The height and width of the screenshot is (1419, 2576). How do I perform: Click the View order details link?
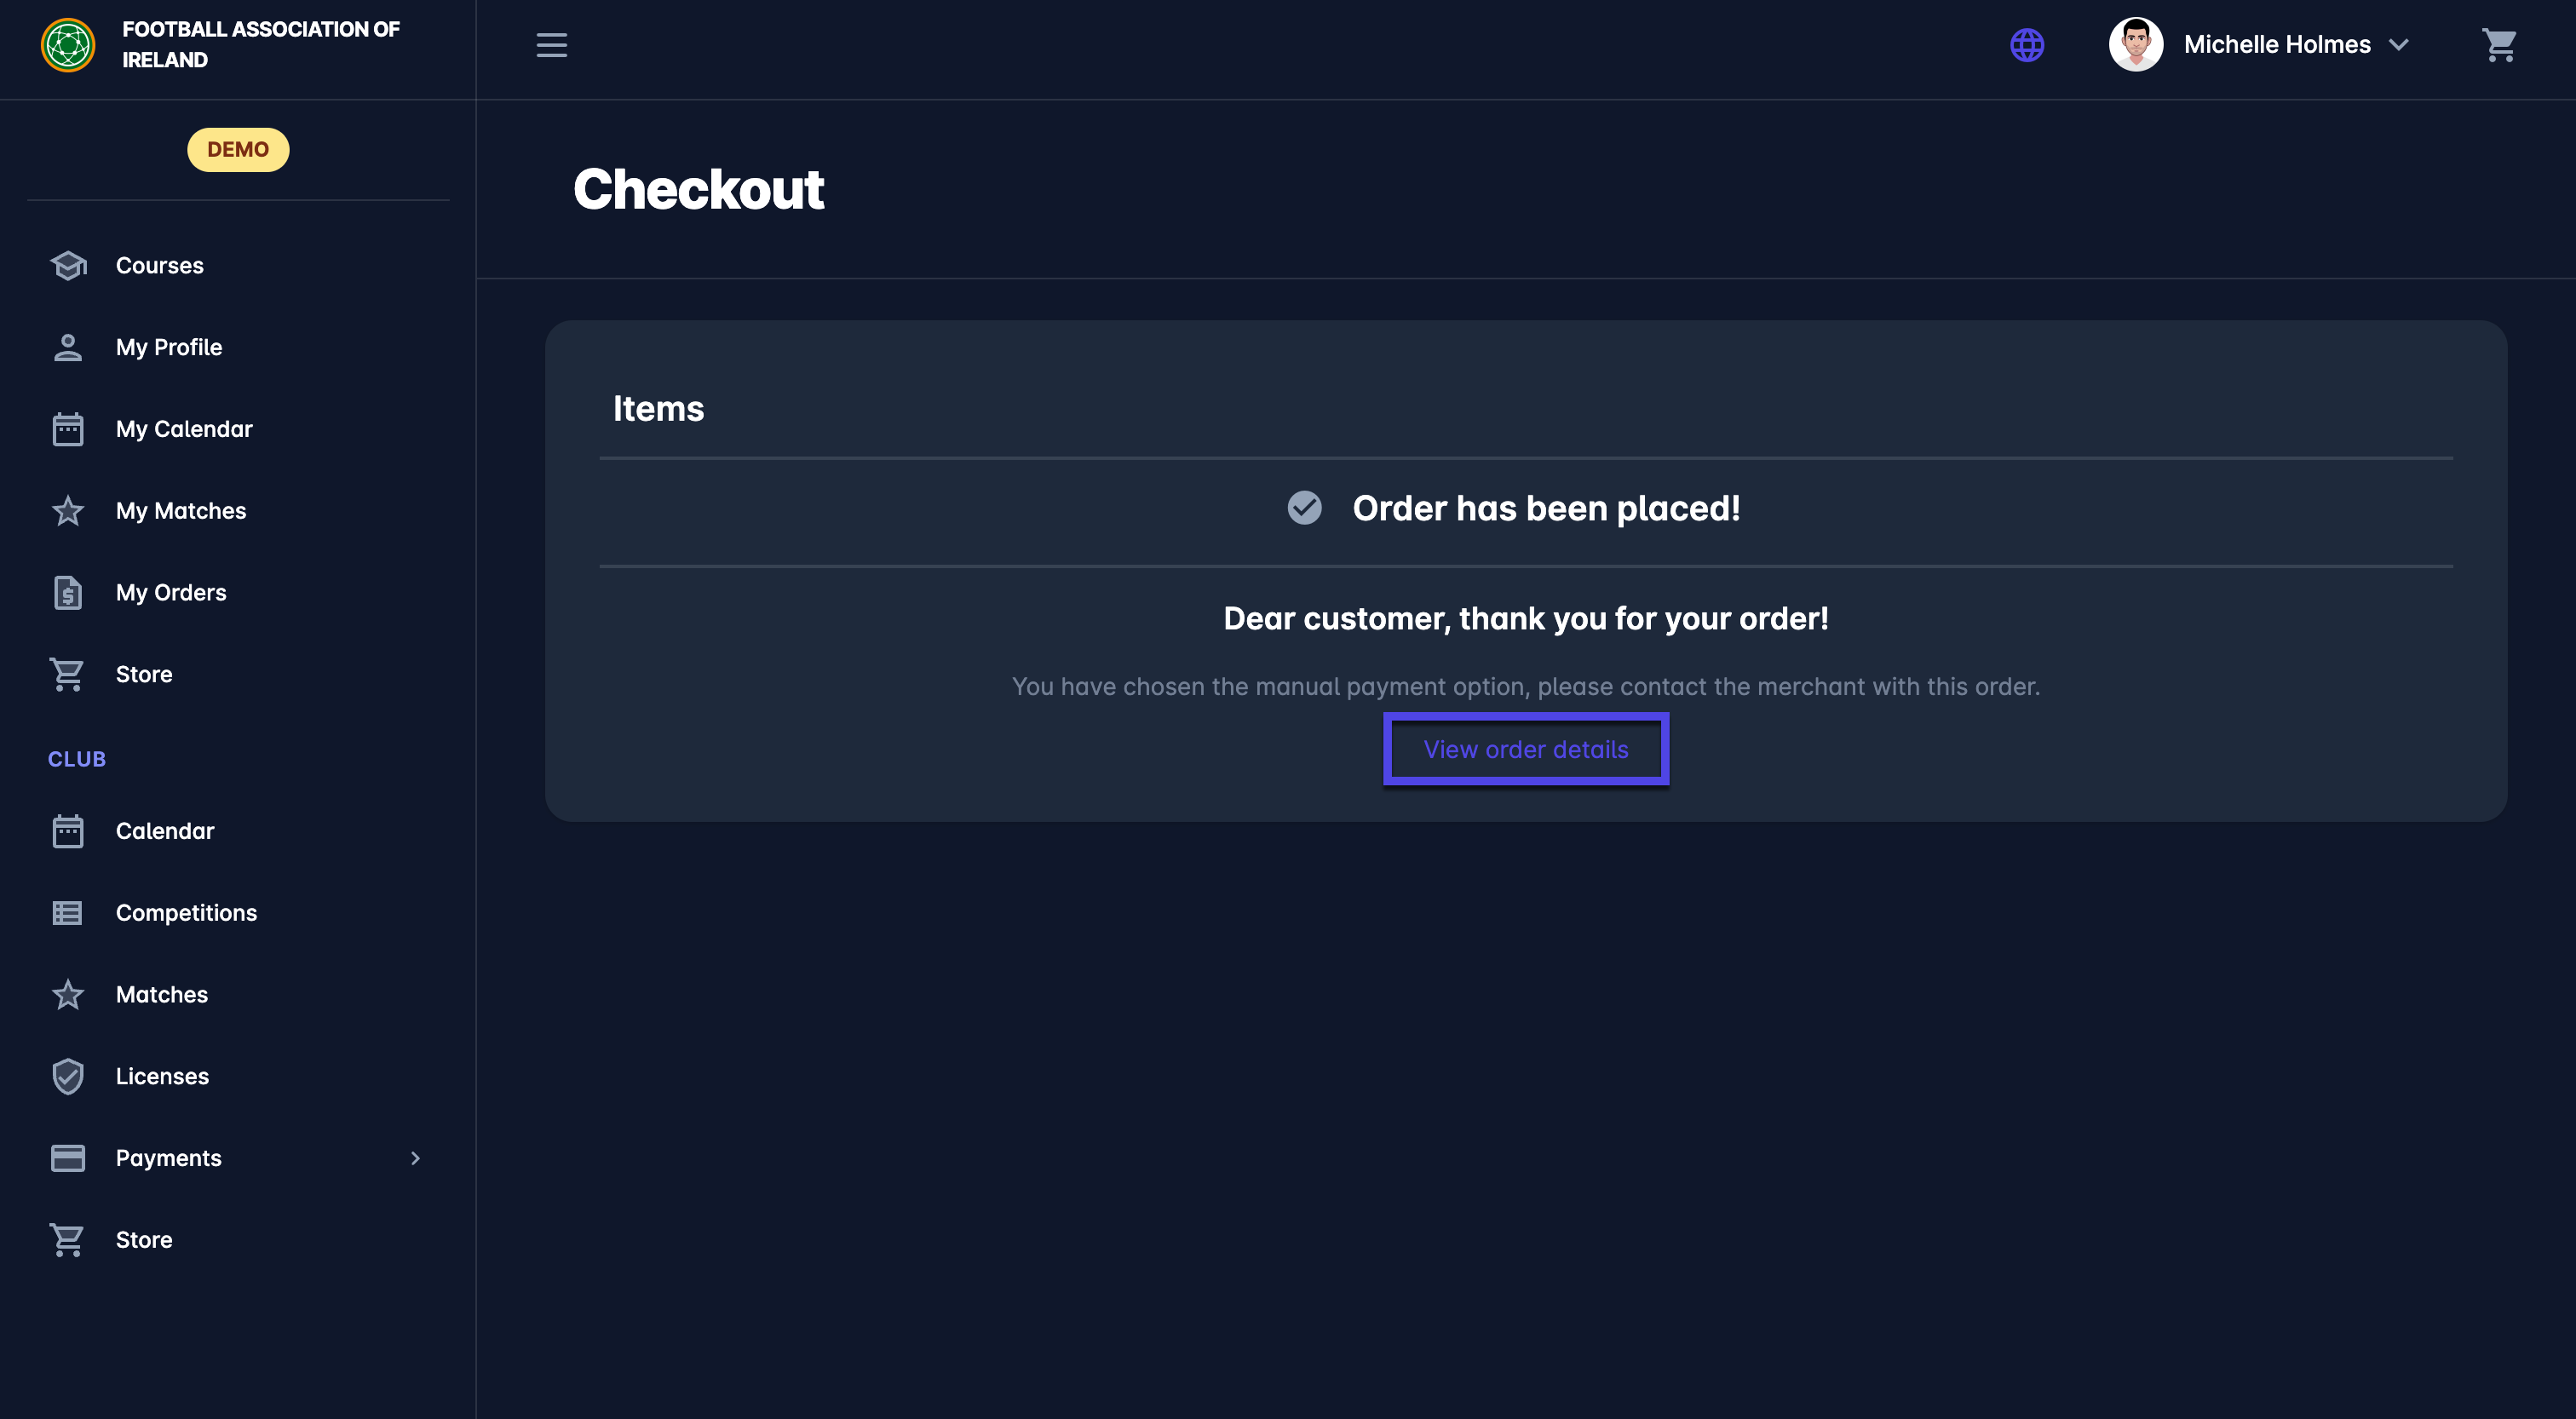(x=1525, y=750)
